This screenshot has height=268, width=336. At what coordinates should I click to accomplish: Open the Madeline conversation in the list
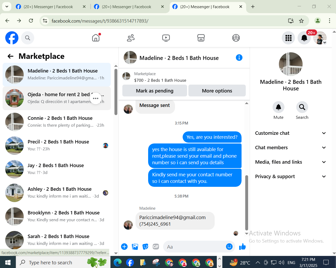click(x=57, y=75)
